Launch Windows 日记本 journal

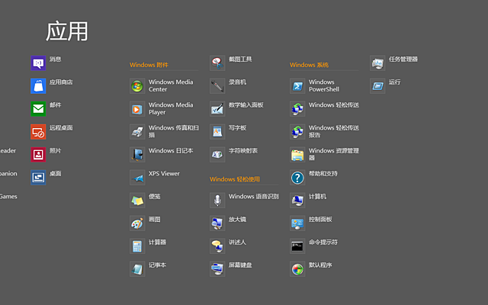(162, 154)
